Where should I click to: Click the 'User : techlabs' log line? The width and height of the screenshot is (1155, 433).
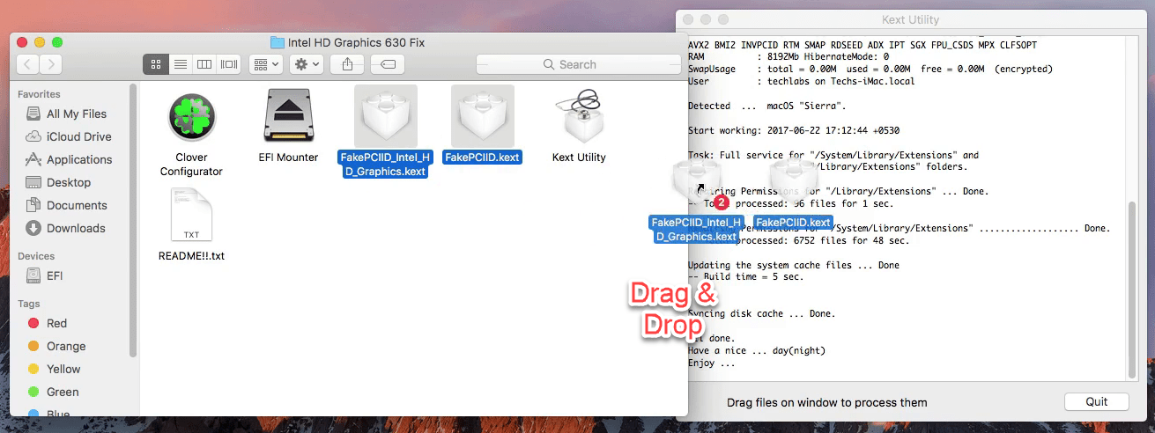click(x=802, y=81)
